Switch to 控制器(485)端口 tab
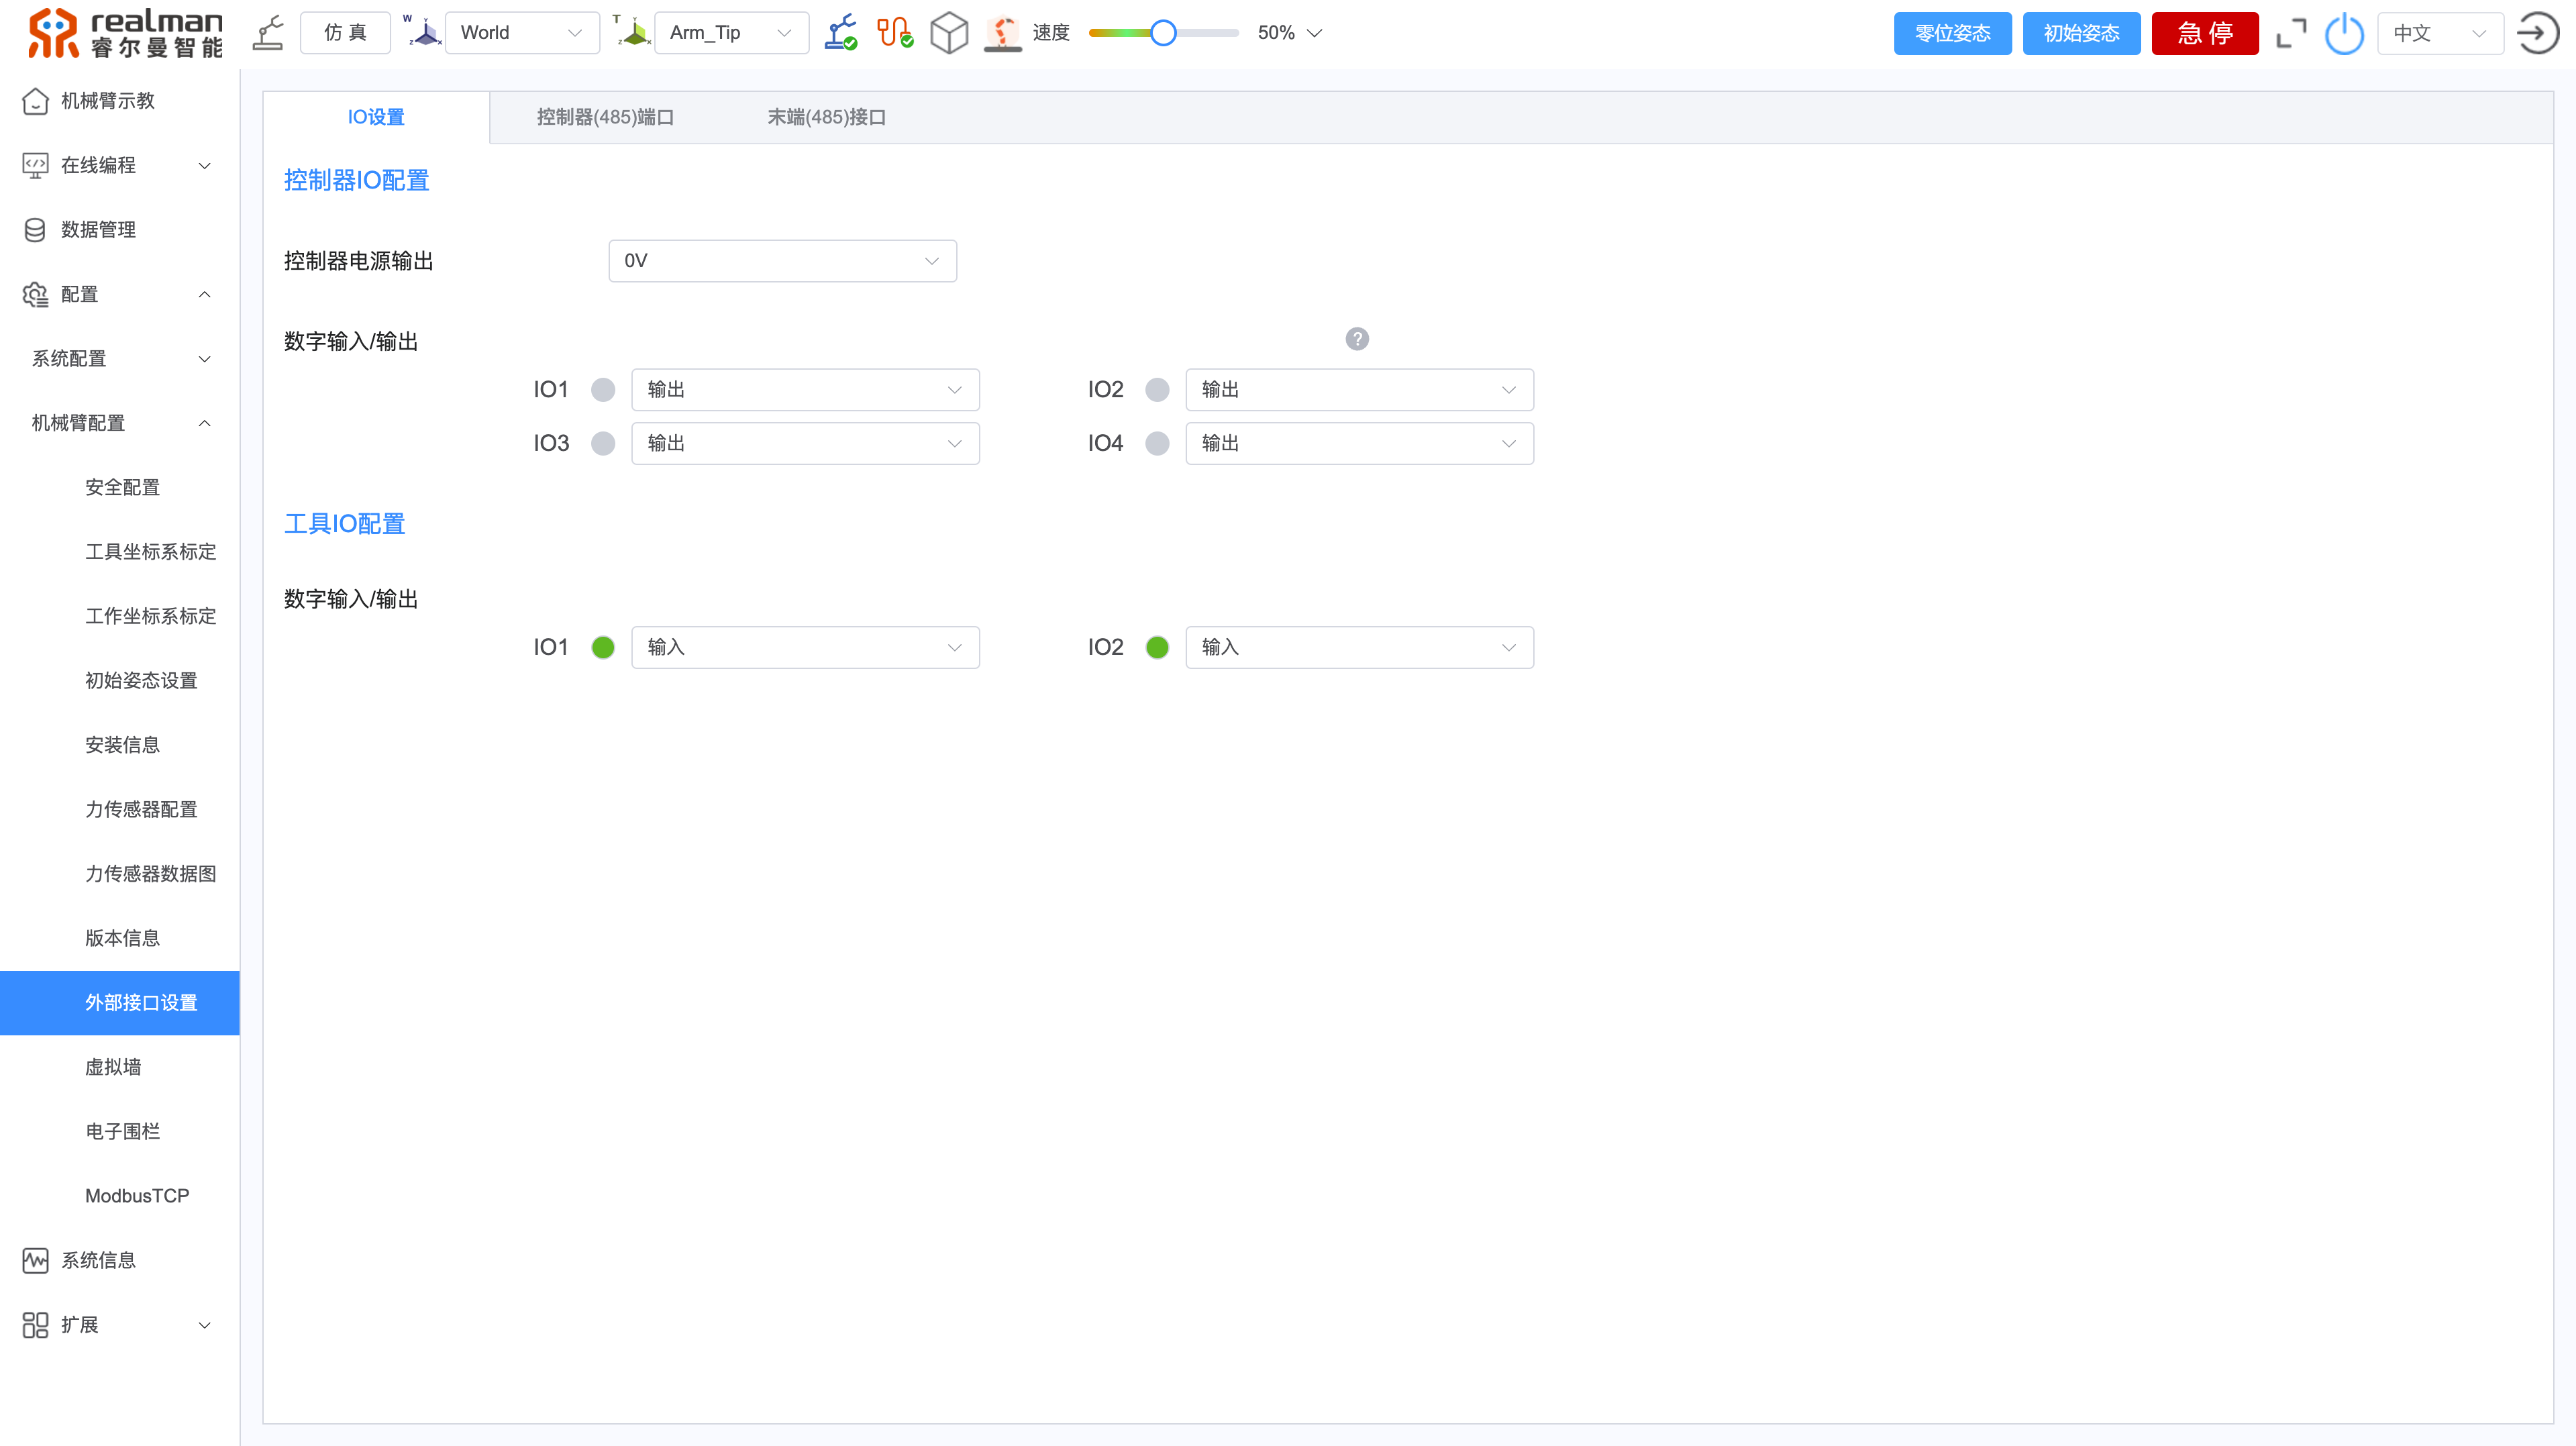The image size is (2576, 1446). point(605,117)
